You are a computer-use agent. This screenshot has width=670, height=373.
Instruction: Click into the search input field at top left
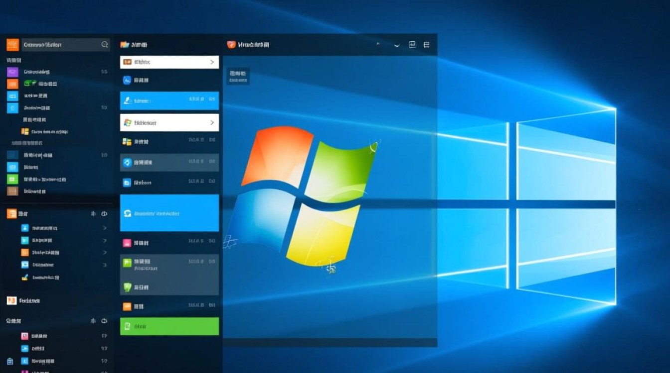60,45
